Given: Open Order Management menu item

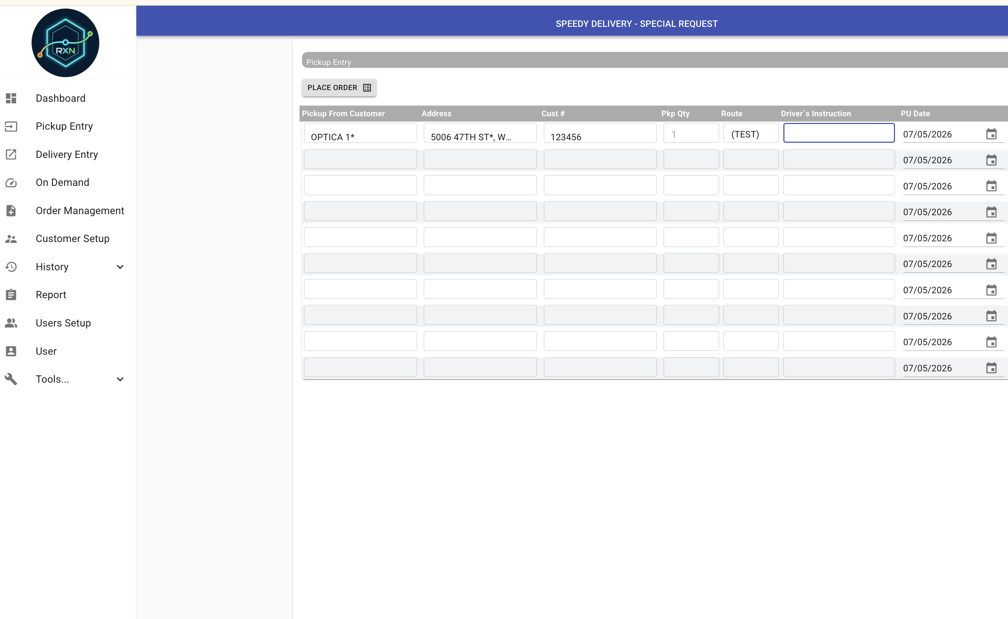Looking at the screenshot, I should 80,211.
